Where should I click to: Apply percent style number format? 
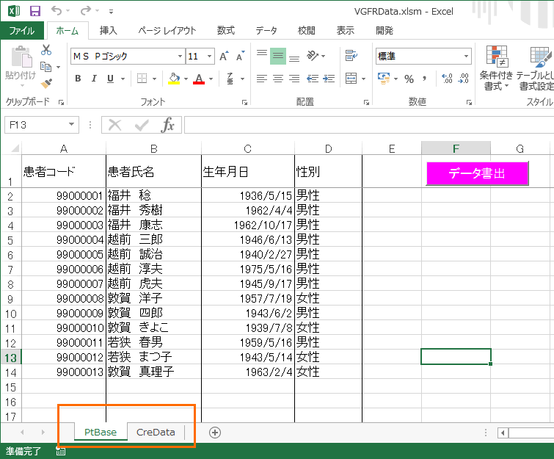(408, 79)
